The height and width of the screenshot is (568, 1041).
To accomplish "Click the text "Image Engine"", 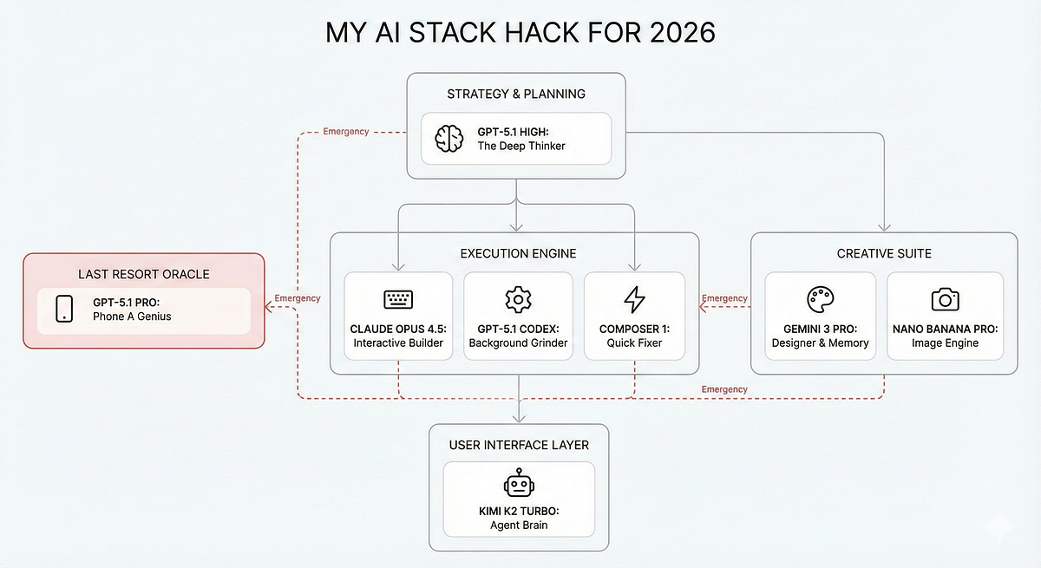I will pyautogui.click(x=945, y=343).
